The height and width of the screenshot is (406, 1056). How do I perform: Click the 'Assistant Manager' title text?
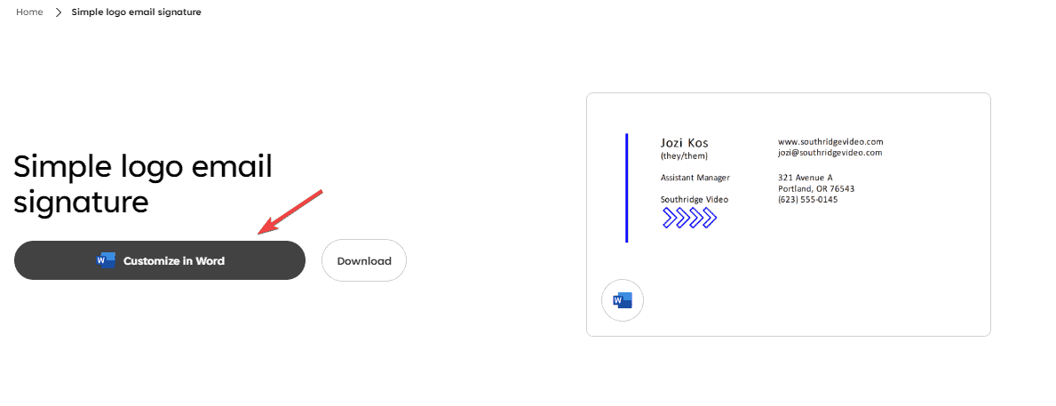695,178
